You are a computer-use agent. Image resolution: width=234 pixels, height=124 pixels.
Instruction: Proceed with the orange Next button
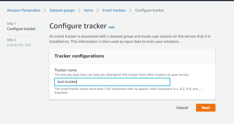pyautogui.click(x=206, y=108)
